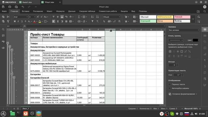Image resolution: width=208 pixels, height=117 pixels.
Task: Click the Cut scissors icon
Action: click(8, 17)
